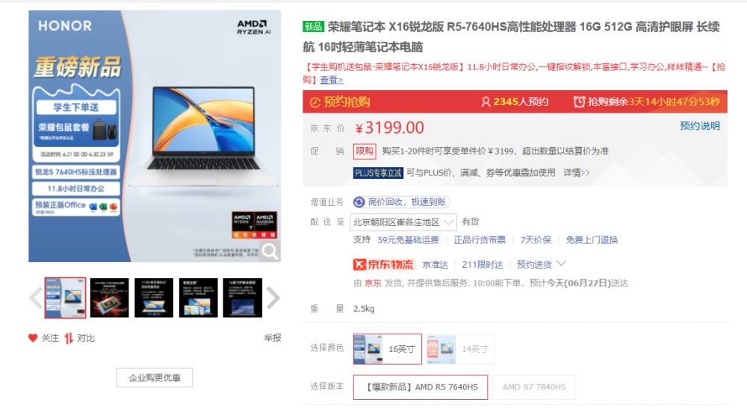This screenshot has height=420, width=747.
Task: Click the 举报 report link
Action: coord(273,338)
